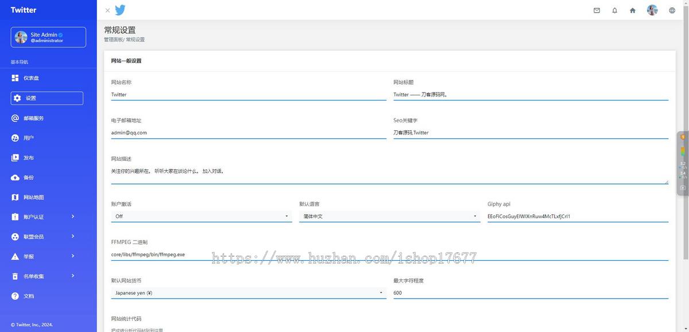Click the 管理面板 breadcrumb link
689x332 pixels.
(x=113, y=40)
